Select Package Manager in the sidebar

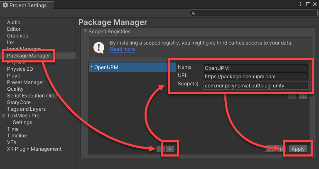pyautogui.click(x=28, y=56)
